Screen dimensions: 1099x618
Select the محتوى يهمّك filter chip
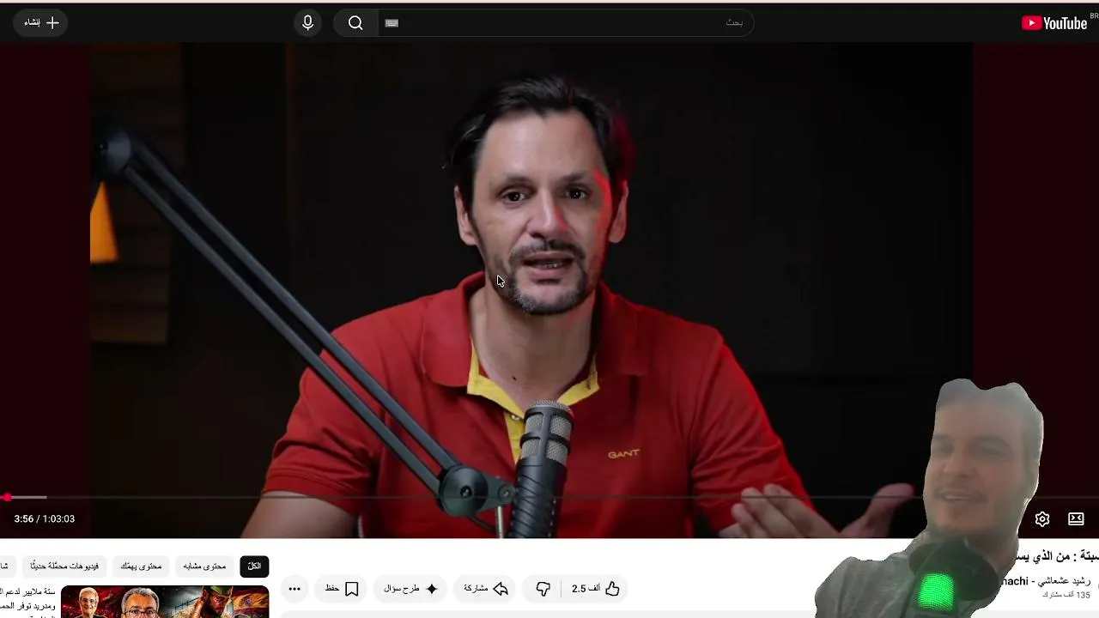pos(142,566)
